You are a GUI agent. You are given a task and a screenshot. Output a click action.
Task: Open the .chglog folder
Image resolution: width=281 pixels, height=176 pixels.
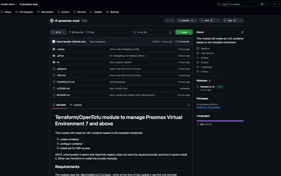(60, 49)
